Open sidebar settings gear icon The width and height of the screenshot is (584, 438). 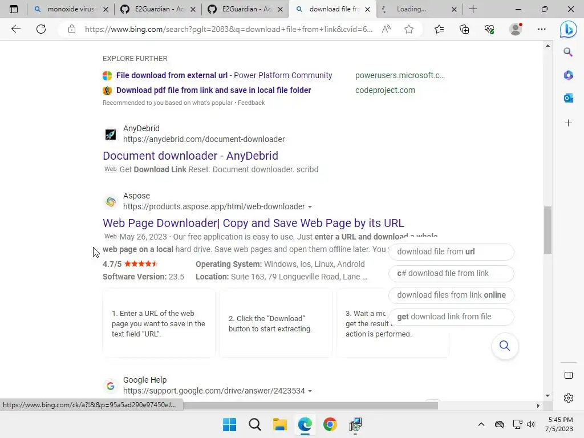pos(569,398)
